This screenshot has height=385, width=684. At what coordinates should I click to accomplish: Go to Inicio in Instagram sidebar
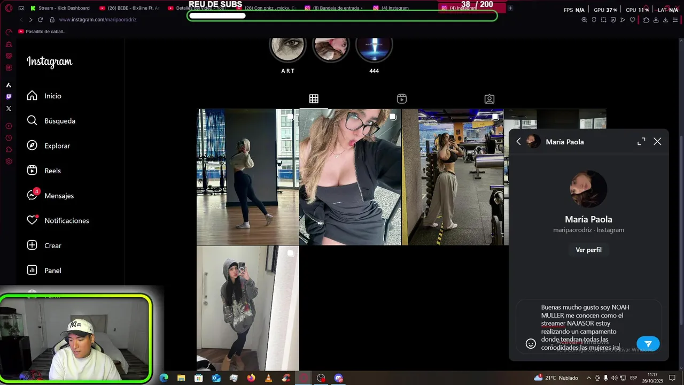coord(44,96)
